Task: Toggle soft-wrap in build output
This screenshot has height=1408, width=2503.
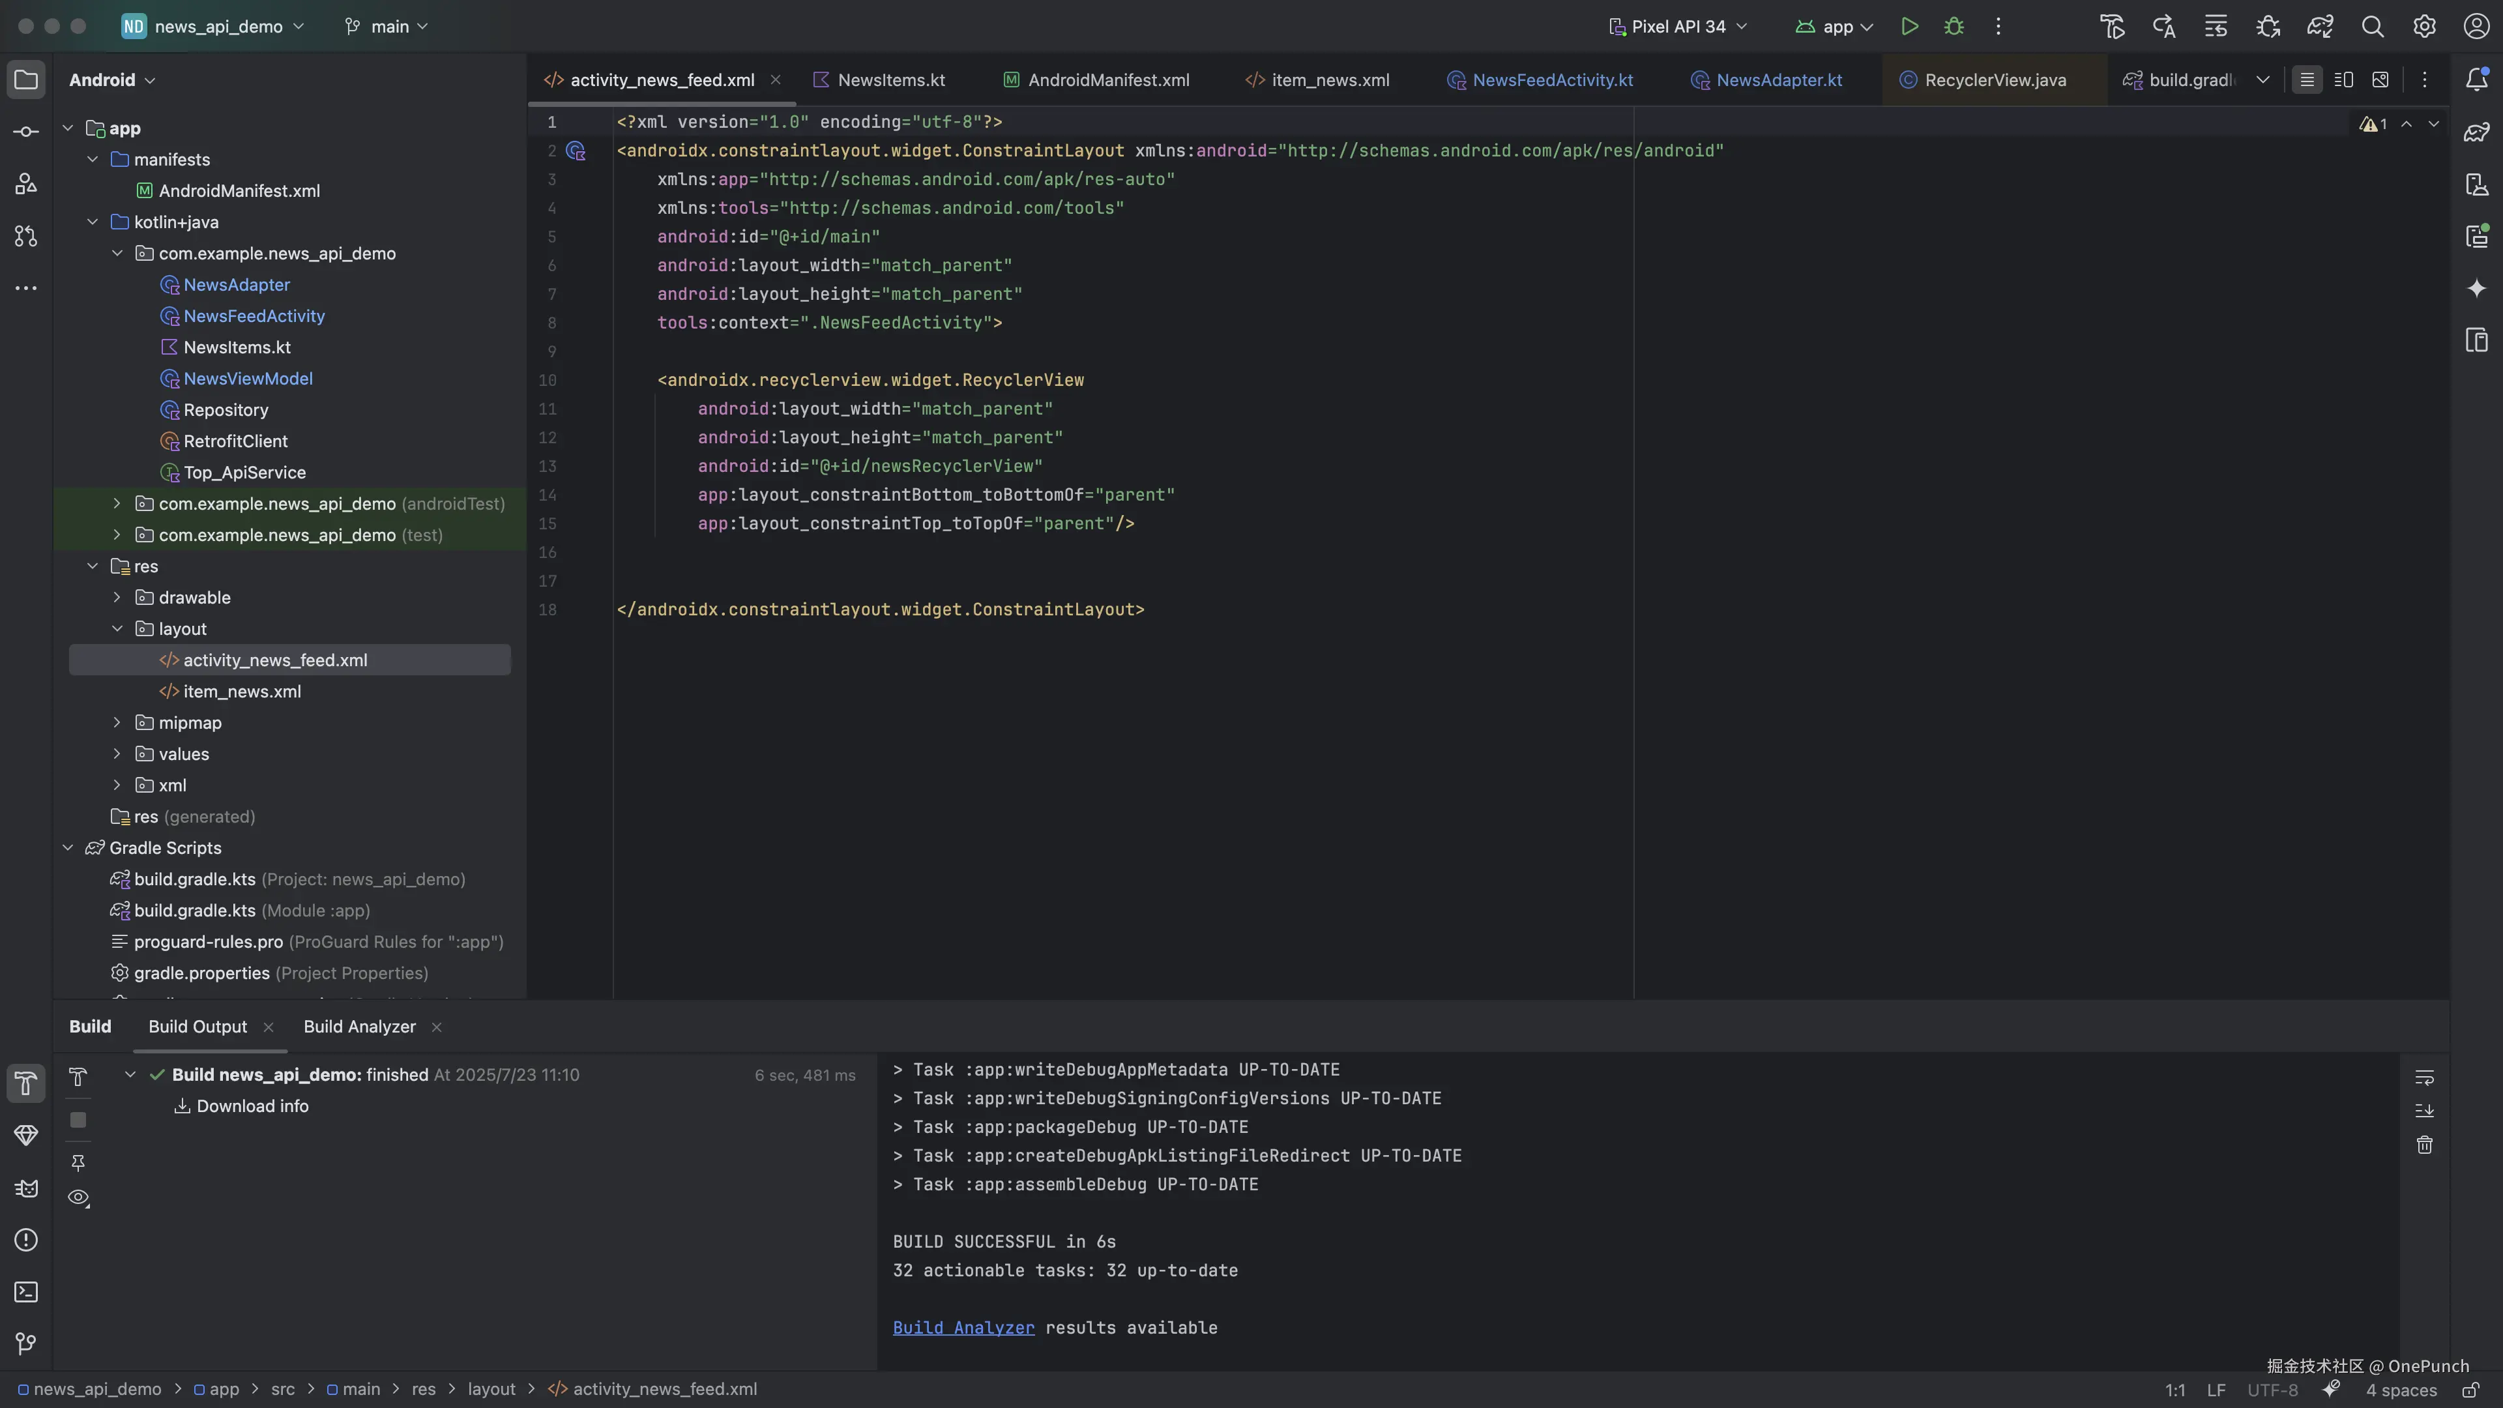Action: pyautogui.click(x=2424, y=1077)
